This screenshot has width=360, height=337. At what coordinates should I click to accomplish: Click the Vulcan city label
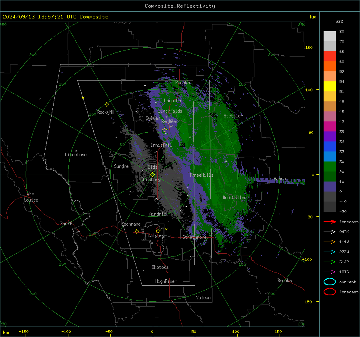click(203, 298)
